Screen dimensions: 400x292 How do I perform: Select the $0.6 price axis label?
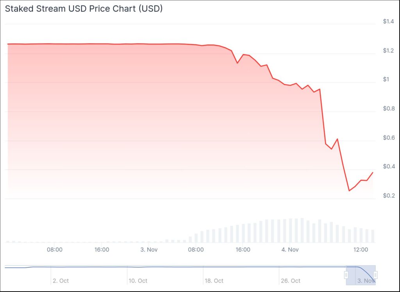click(x=388, y=138)
